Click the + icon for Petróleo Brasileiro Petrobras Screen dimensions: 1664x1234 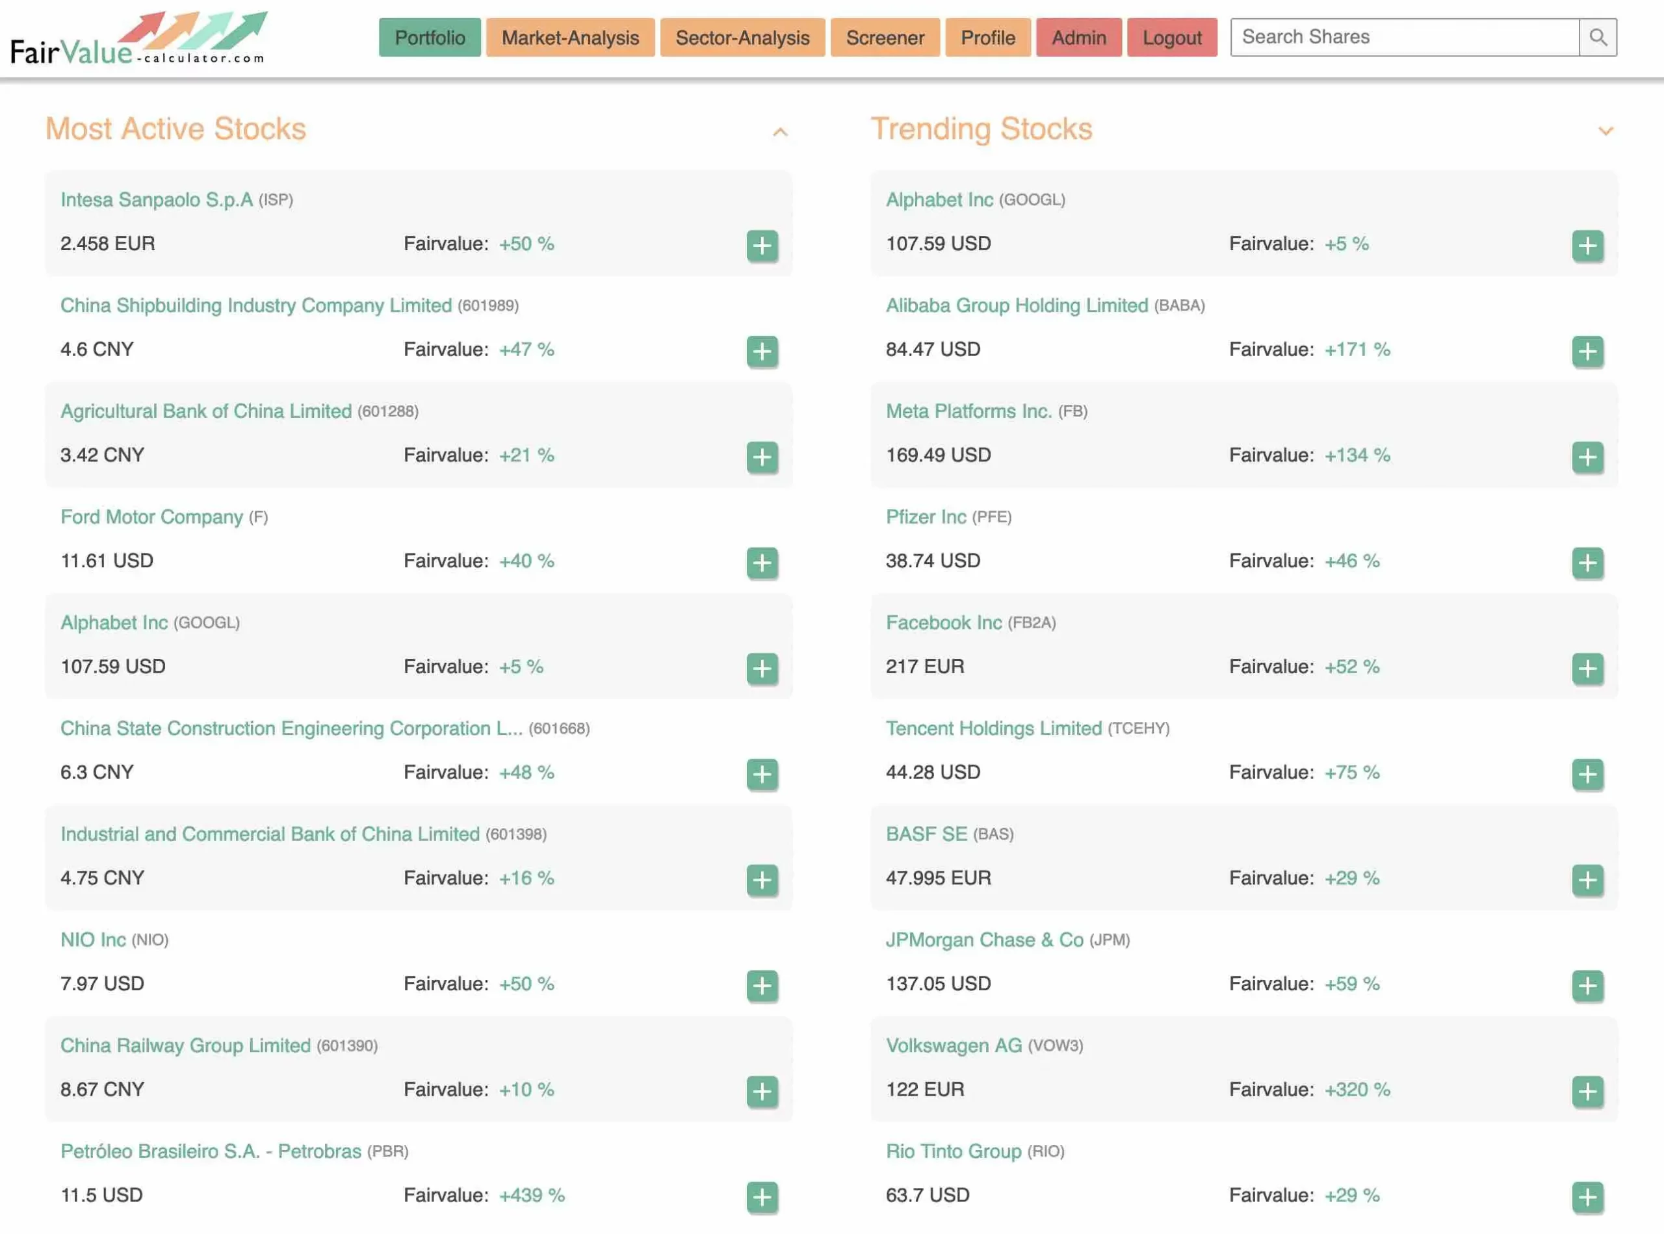(760, 1194)
